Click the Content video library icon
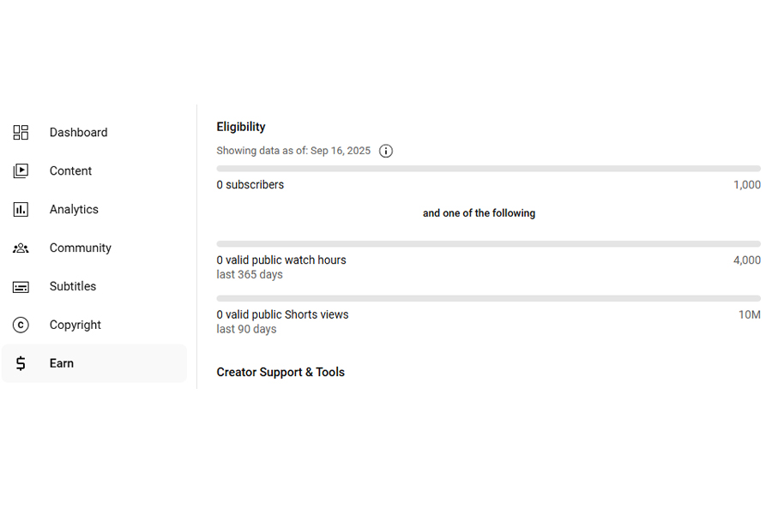Viewport: 772px width, 514px height. 21,171
